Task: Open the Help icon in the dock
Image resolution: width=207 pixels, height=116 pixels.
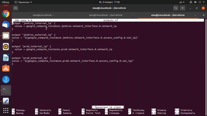Action: 6,79
